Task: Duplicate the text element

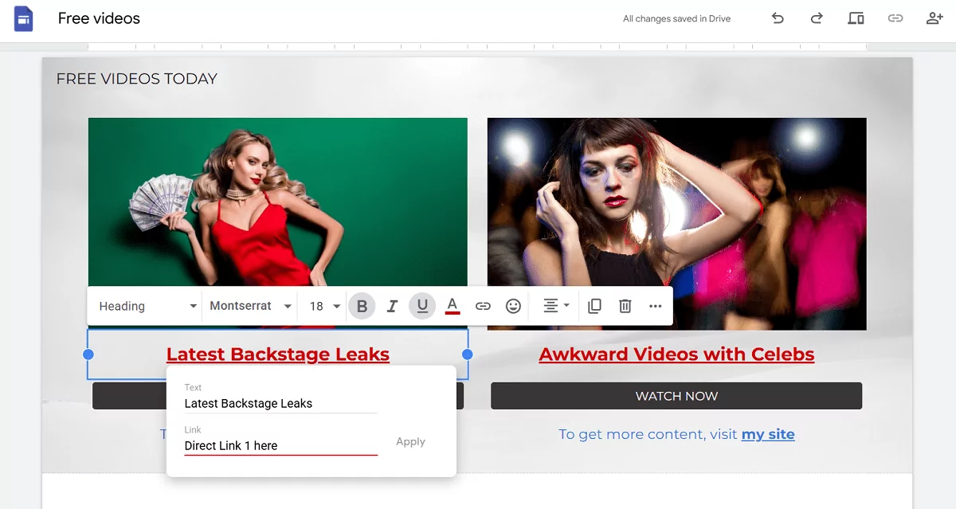Action: (x=594, y=306)
